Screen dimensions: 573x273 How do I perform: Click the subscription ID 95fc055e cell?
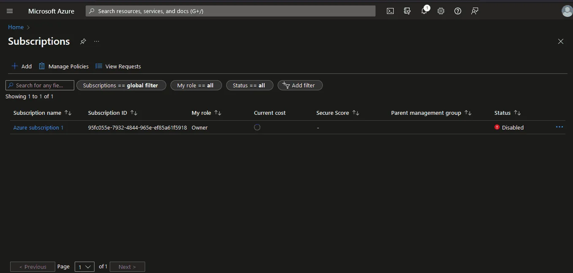point(138,127)
